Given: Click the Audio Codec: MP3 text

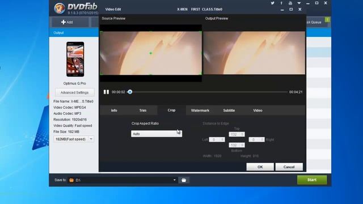Looking at the screenshot, I should (x=67, y=113).
